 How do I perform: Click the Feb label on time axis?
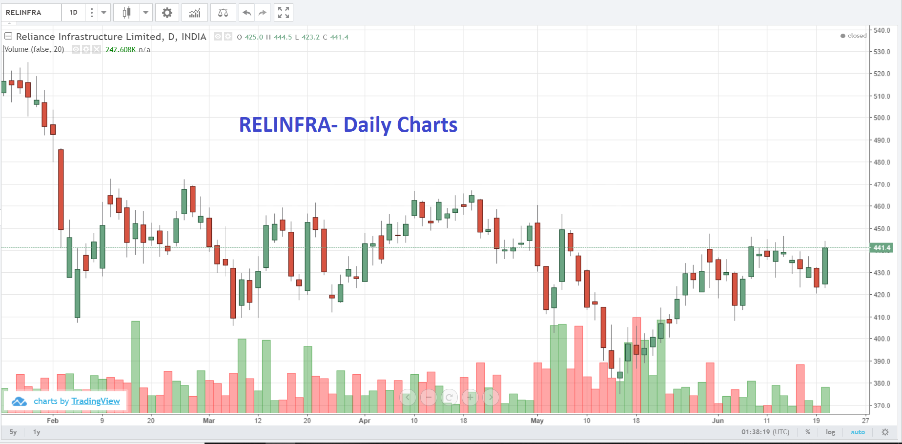click(x=53, y=421)
